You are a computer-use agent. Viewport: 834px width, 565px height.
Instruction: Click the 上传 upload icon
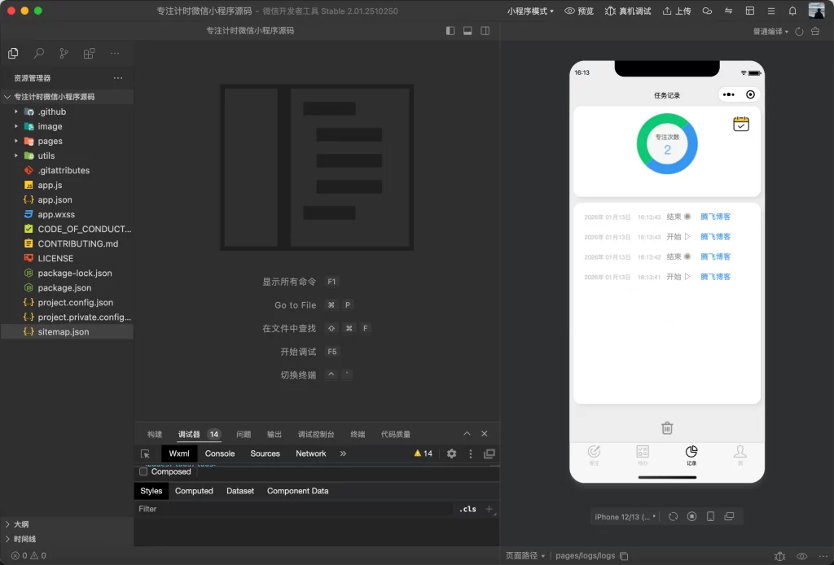668,11
